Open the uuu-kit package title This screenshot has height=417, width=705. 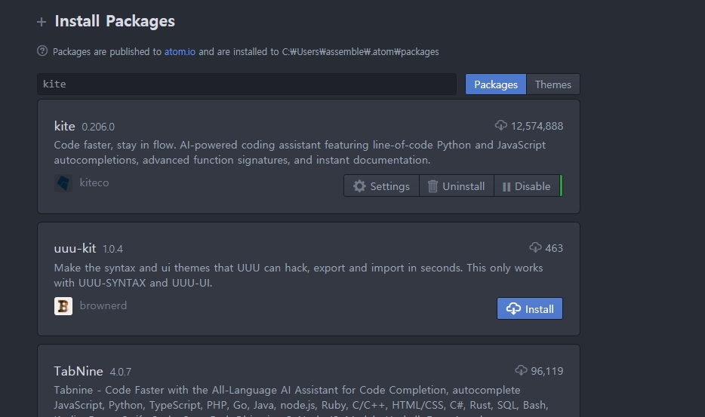[75, 248]
